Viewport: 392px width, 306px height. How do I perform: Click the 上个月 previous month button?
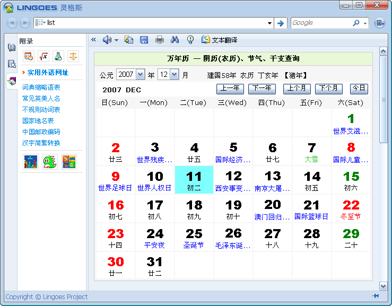click(x=297, y=89)
